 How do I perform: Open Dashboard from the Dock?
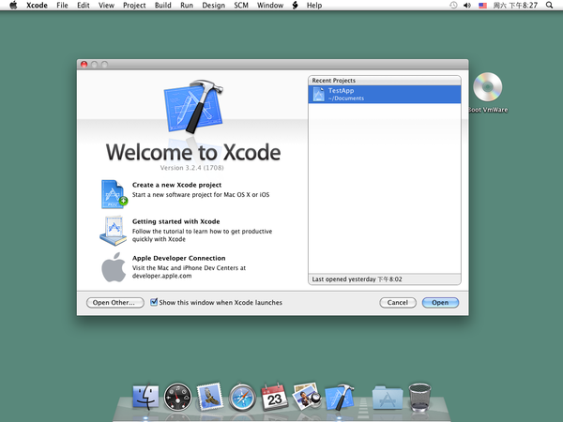pos(177,398)
